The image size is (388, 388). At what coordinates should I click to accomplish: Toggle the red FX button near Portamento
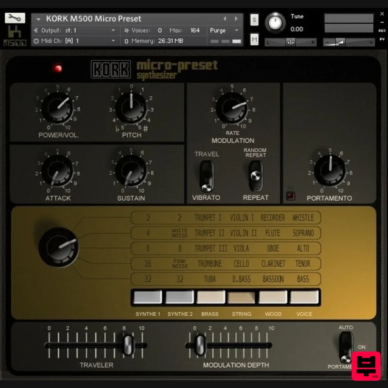pyautogui.click(x=291, y=196)
